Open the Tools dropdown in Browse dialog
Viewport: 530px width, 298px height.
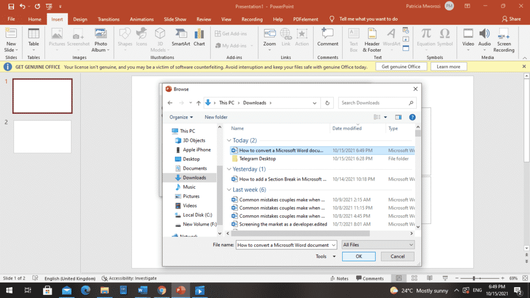tap(326, 257)
